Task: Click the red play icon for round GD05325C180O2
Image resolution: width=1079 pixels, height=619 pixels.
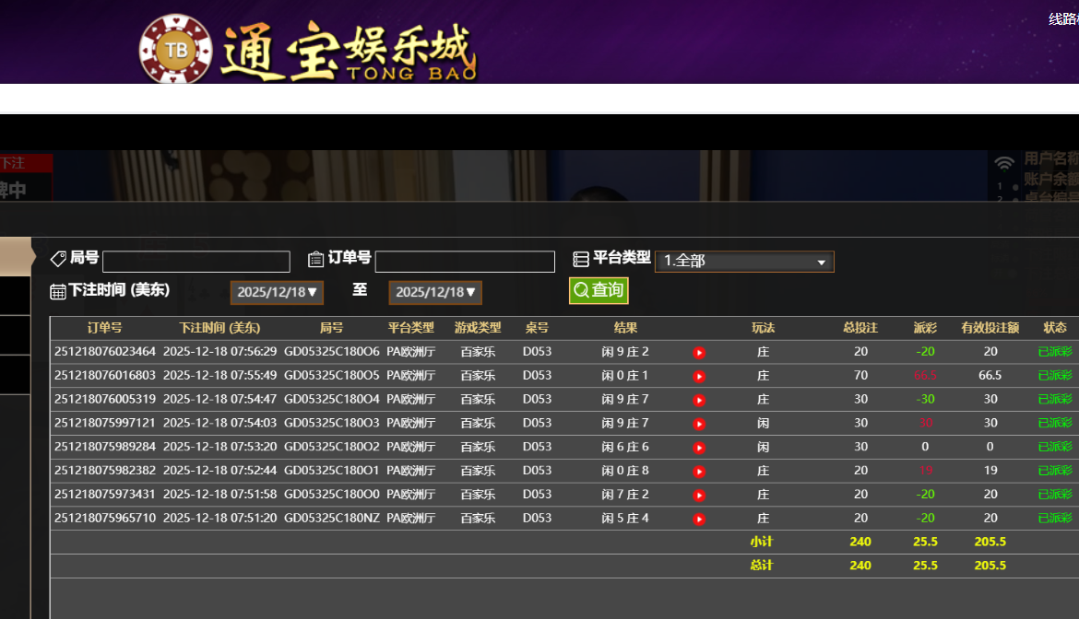Action: (x=699, y=448)
